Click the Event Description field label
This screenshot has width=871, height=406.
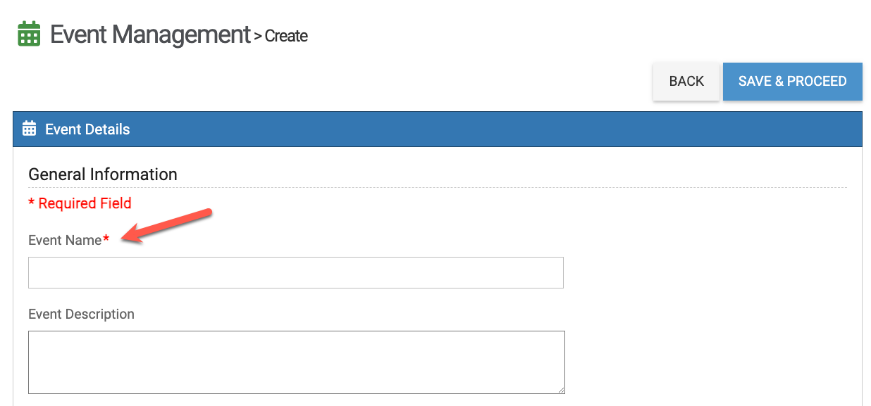pyautogui.click(x=81, y=314)
